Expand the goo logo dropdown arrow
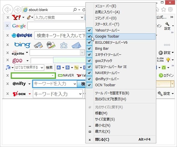The height and width of the screenshot is (147, 177). click(x=27, y=61)
